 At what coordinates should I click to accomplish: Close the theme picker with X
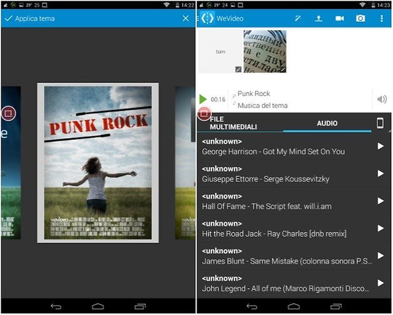pos(186,18)
